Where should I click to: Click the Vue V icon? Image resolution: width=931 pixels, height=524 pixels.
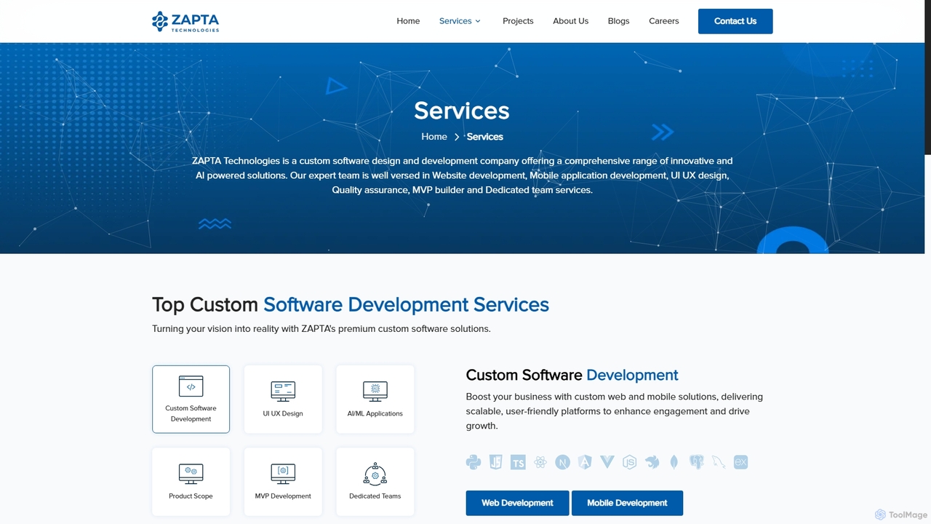coord(607,462)
